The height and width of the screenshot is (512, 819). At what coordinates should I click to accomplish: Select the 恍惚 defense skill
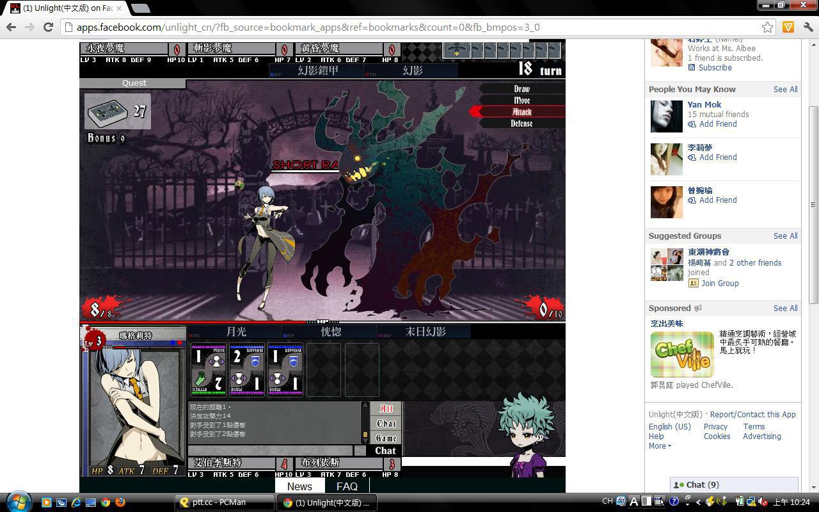point(330,332)
